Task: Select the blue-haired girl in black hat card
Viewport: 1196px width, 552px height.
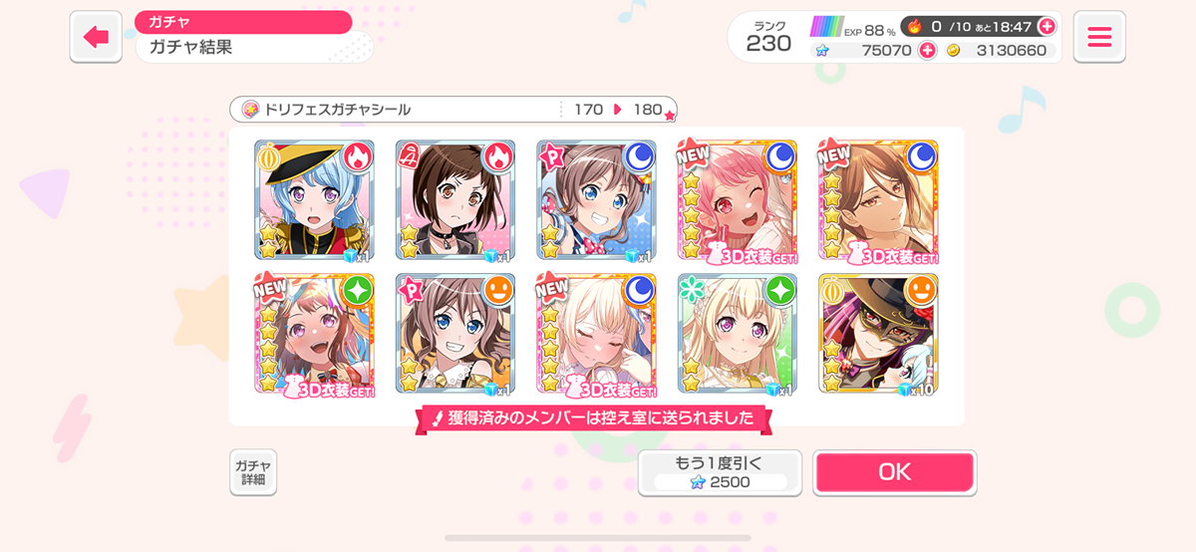Action: tap(314, 200)
